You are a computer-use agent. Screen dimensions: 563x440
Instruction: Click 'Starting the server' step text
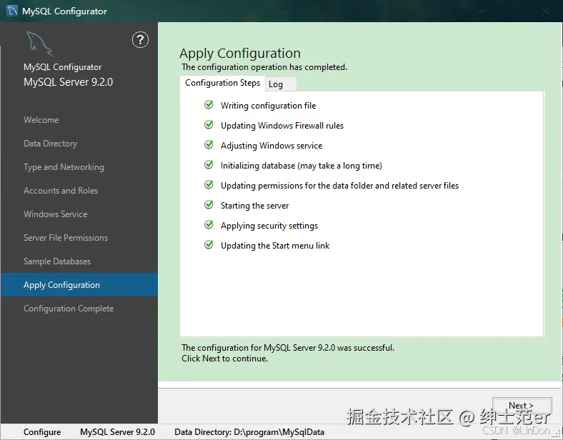[254, 206]
